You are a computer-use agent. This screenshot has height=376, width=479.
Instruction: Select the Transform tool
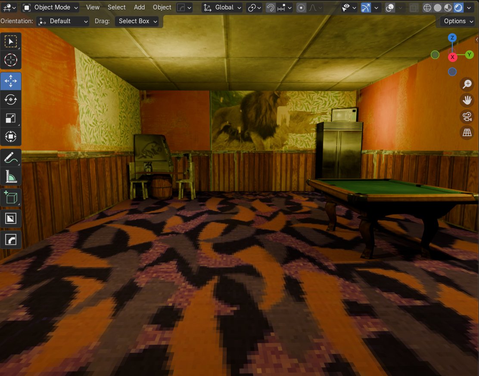tap(11, 137)
